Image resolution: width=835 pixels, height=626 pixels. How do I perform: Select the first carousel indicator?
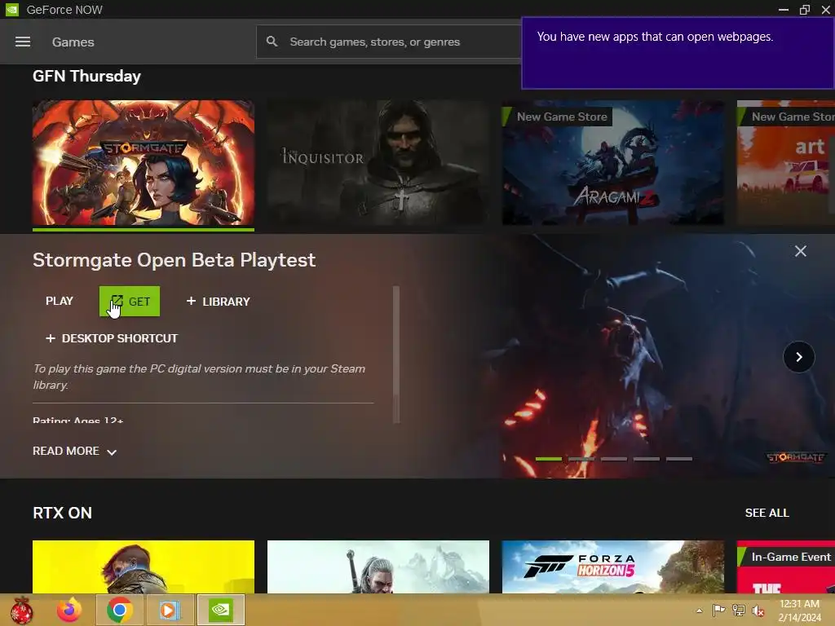click(549, 459)
